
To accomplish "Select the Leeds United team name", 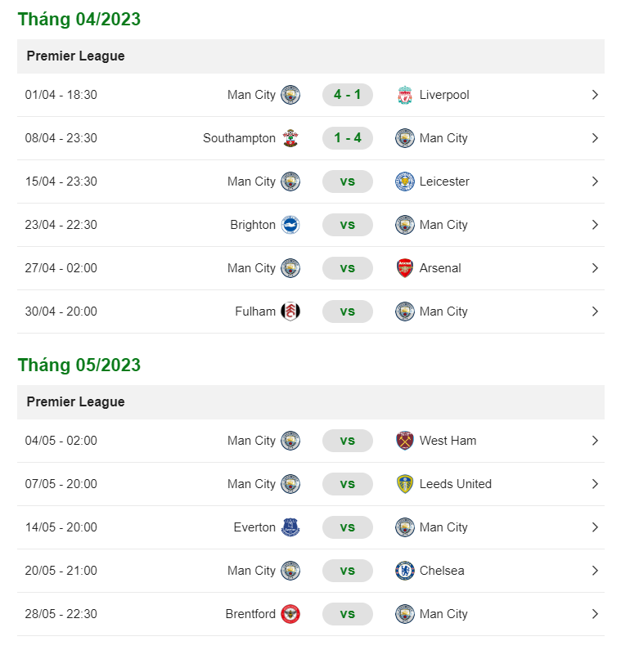I will (x=456, y=484).
